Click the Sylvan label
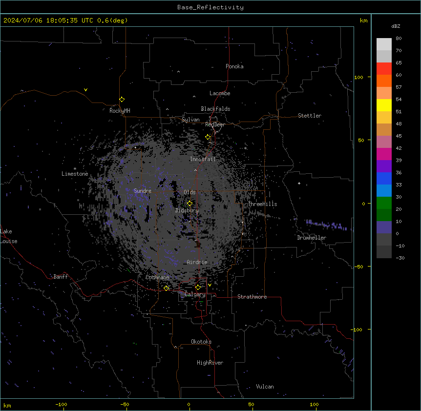Screen dimensions: 421x411 [190, 120]
